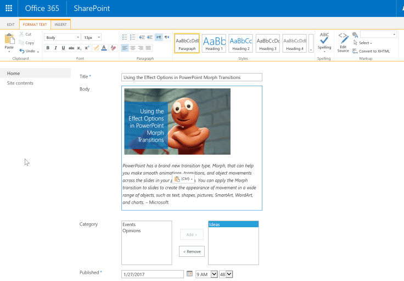Apply the Heading 2 style
Screen dimensions: 404x281
click(x=241, y=43)
